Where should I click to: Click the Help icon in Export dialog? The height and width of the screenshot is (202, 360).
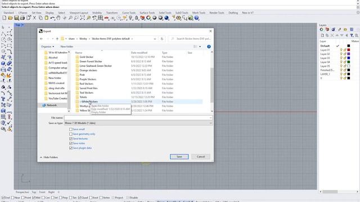click(209, 47)
